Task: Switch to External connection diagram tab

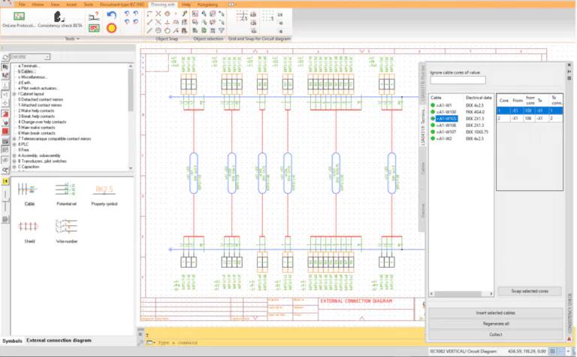Action: 59,340
